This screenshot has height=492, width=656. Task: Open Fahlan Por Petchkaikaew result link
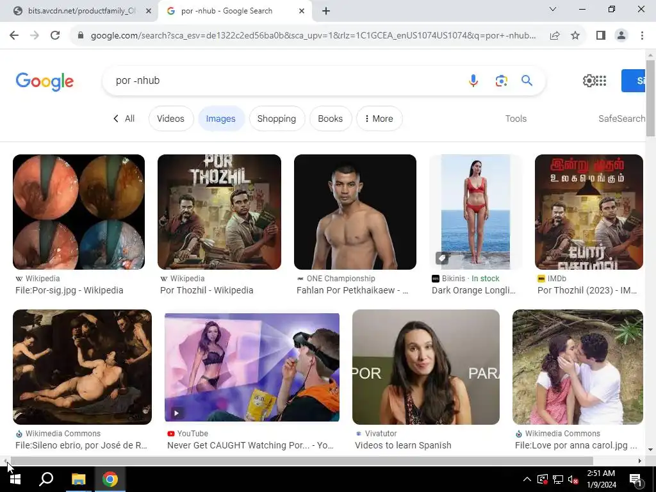click(352, 290)
